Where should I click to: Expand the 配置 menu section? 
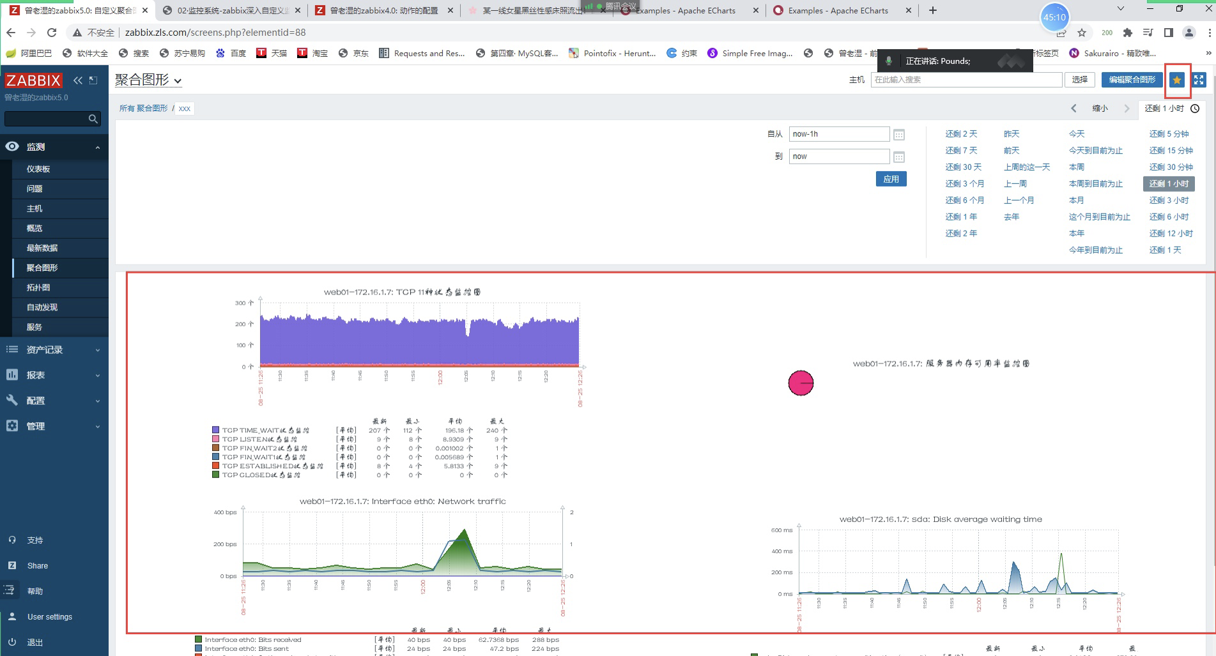(54, 400)
